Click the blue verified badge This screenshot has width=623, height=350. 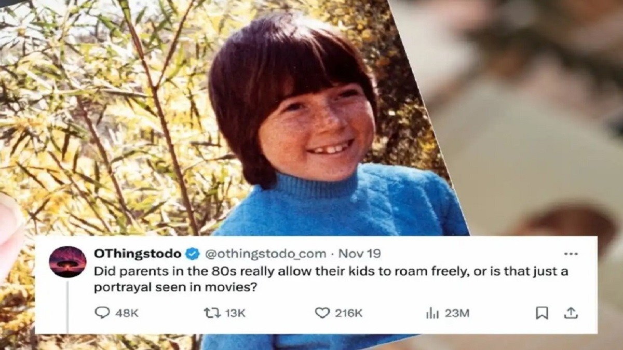[x=193, y=254]
